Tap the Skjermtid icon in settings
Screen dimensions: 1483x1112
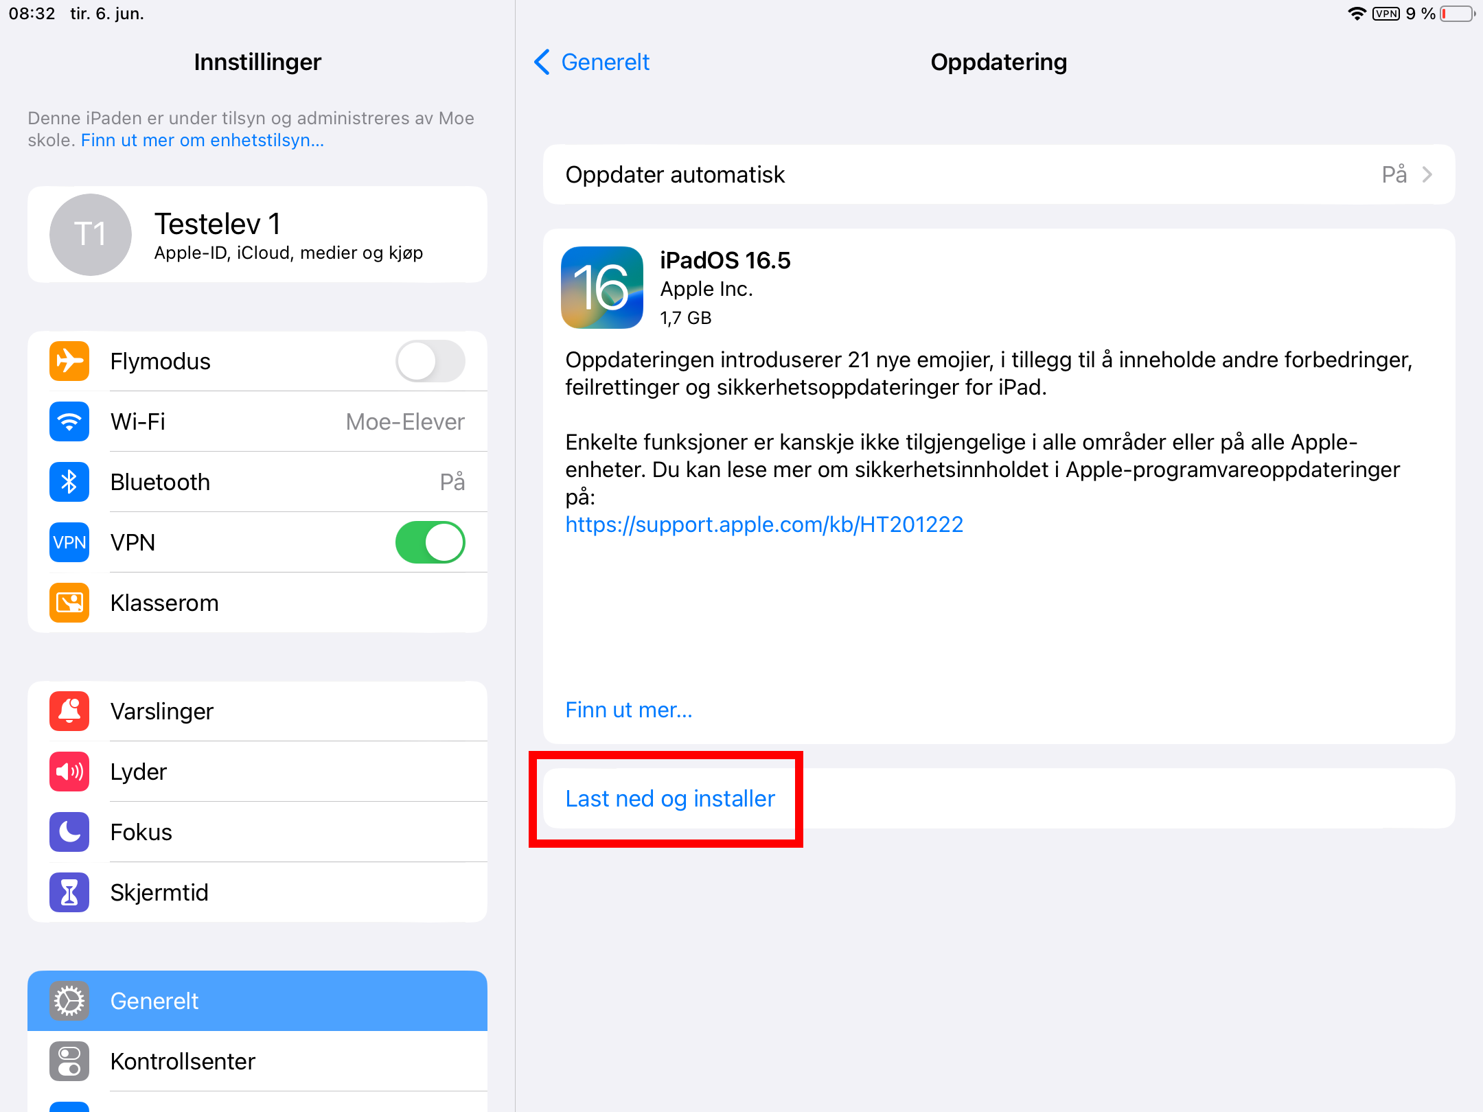(x=67, y=892)
